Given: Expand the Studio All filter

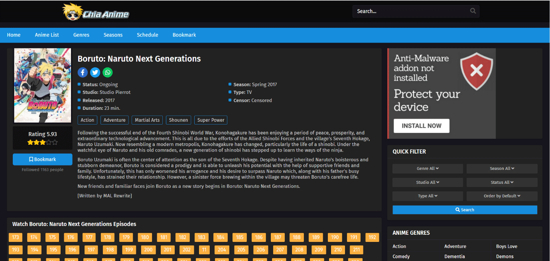Looking at the screenshot, I should pyautogui.click(x=428, y=182).
